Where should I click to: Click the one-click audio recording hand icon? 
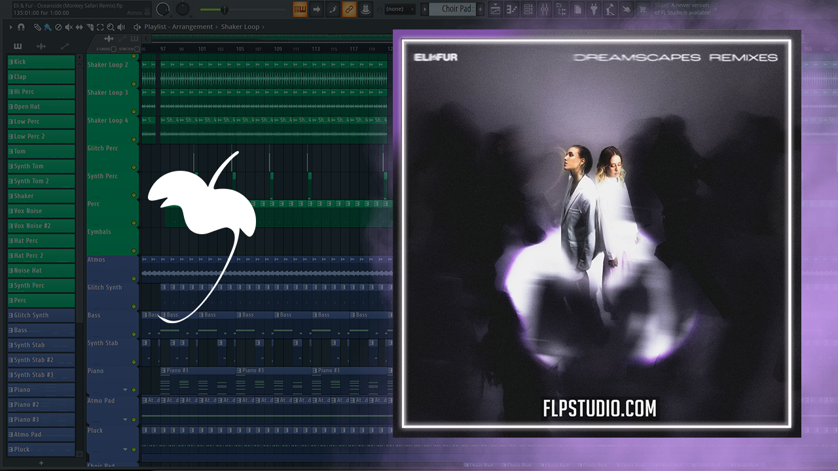627,9
